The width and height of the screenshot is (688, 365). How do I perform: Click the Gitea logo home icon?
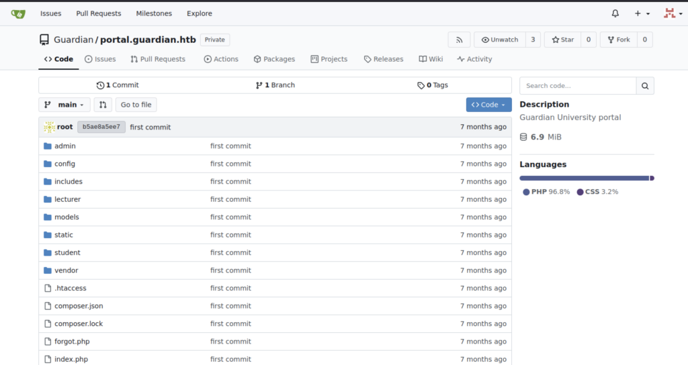pos(18,13)
